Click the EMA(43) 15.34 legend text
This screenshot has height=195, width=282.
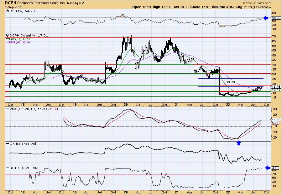point(20,42)
